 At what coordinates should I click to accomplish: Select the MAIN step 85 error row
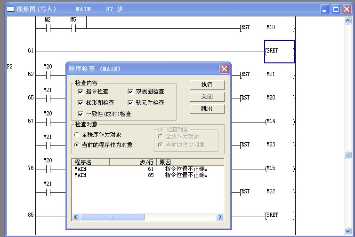coord(141,175)
